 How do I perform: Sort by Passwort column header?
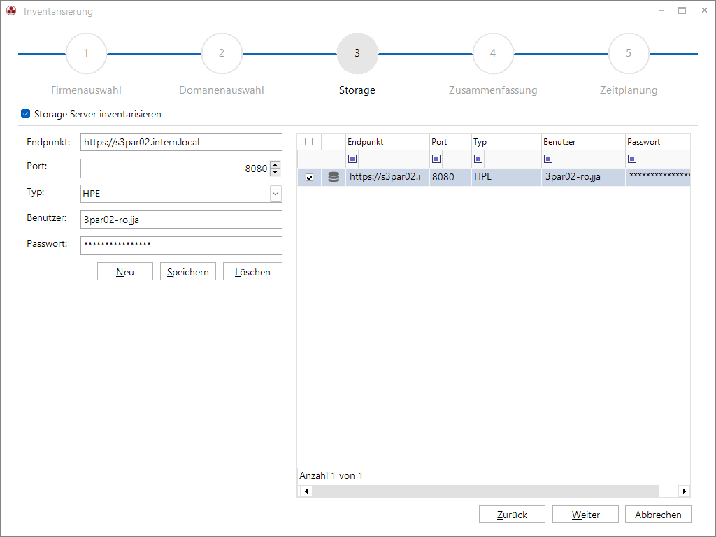[657, 141]
